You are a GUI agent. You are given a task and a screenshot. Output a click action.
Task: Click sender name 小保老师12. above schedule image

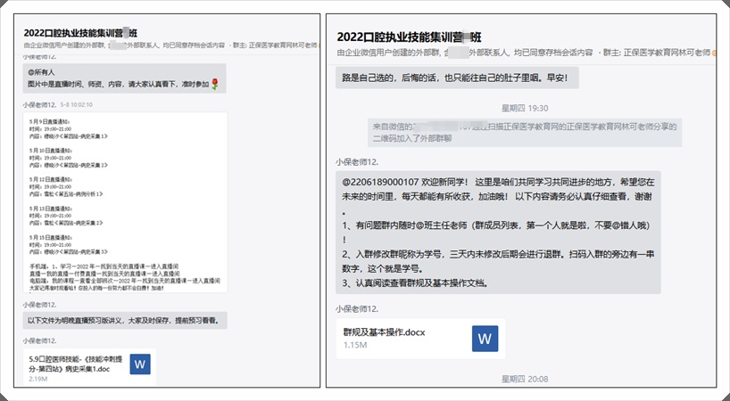40,104
